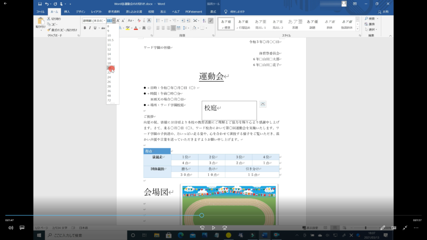This screenshot has width=427, height=240.
Task: Click the increase font size icon
Action: point(118,20)
